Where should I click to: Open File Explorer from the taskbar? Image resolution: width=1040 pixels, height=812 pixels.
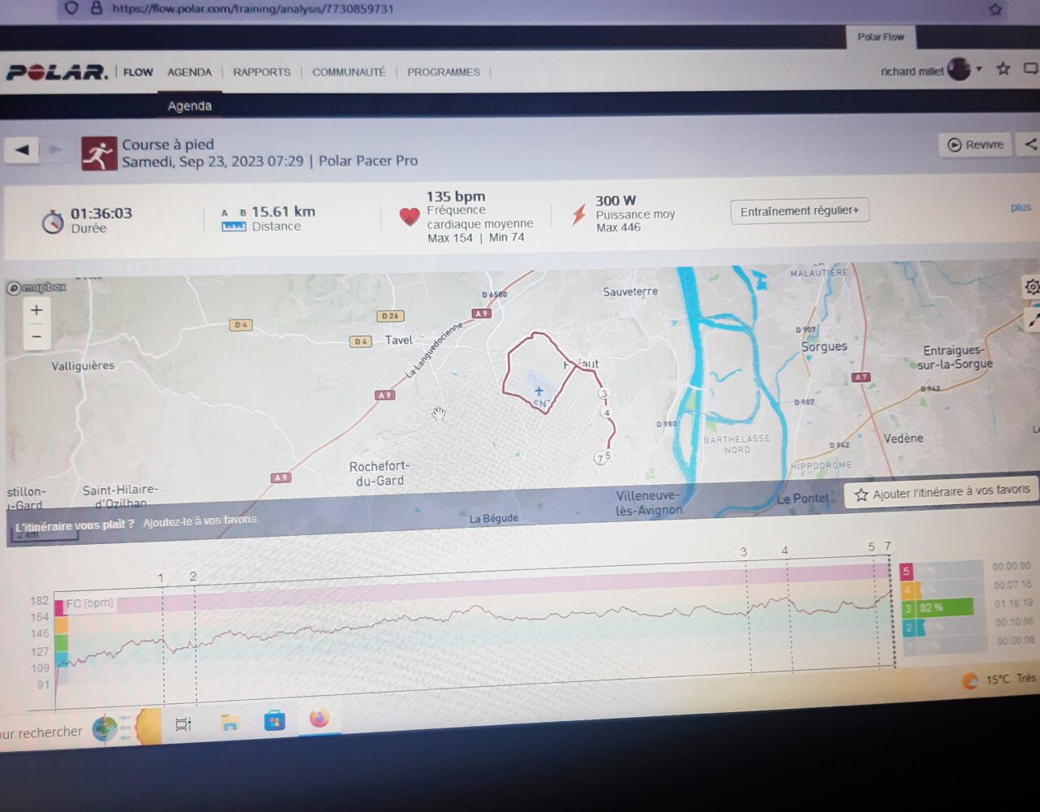point(229,723)
